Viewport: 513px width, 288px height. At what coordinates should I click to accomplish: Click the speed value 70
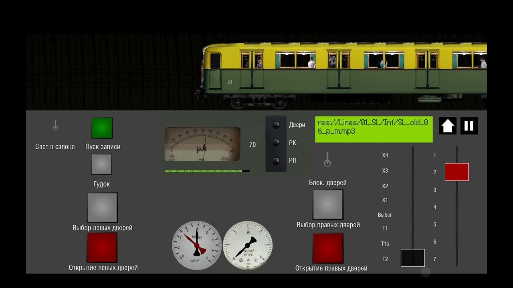(252, 145)
